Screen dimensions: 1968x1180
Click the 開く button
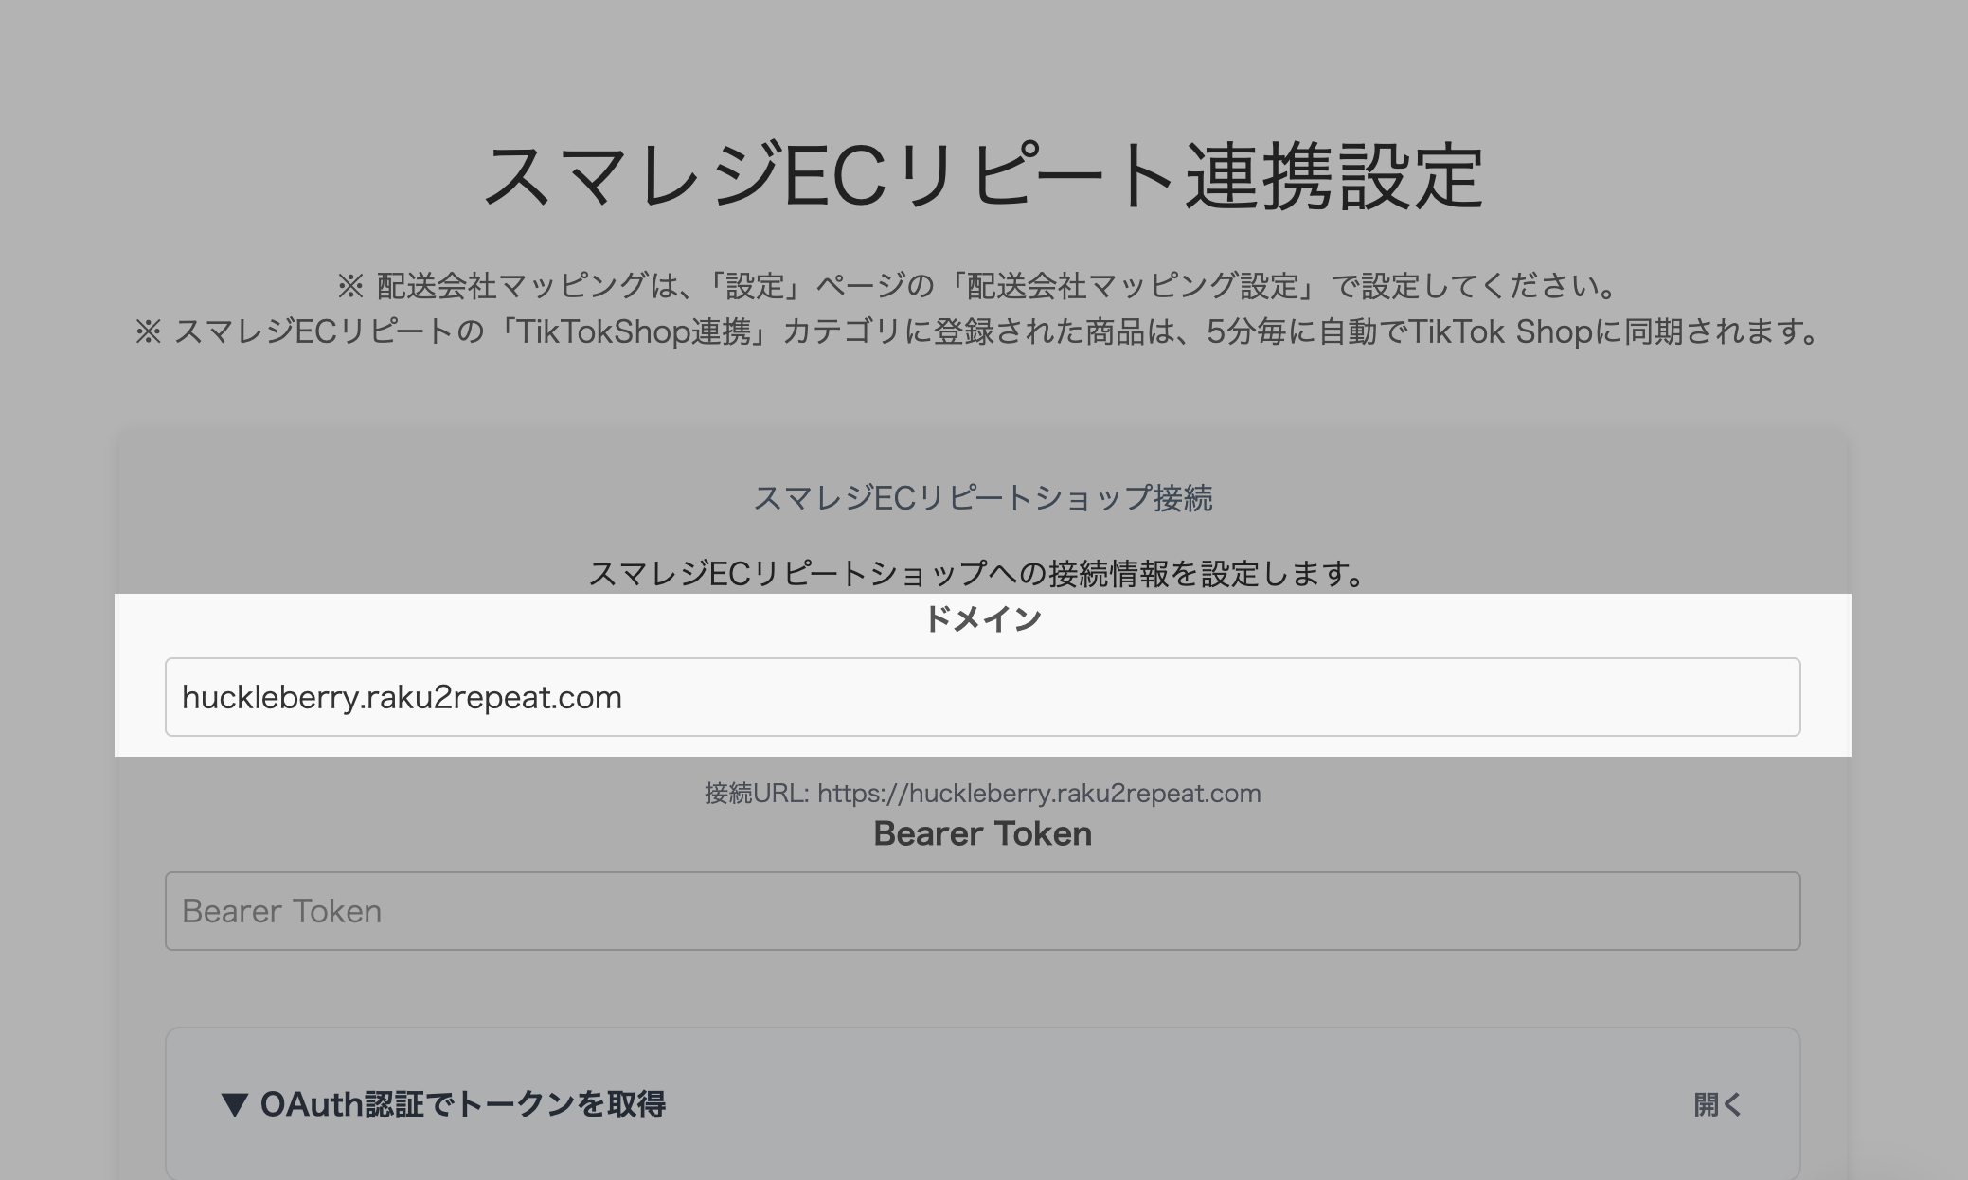(x=1717, y=1104)
